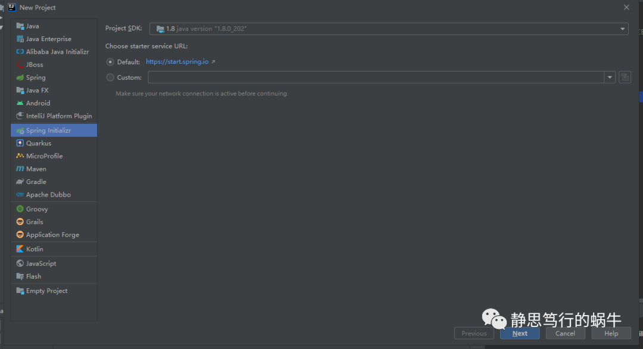
Task: Select JavaScript text in list
Action: click(x=41, y=263)
